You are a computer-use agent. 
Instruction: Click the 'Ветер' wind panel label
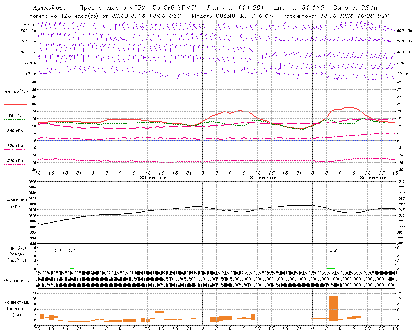[30, 25]
